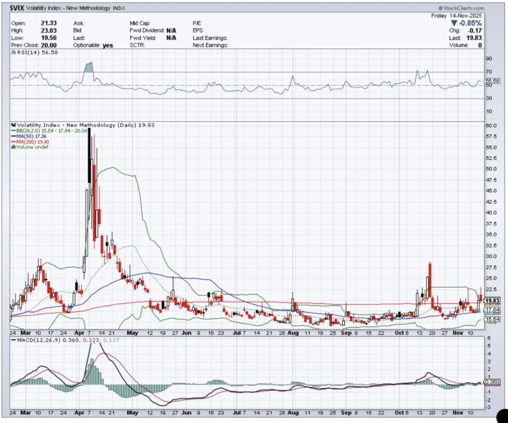The height and width of the screenshot is (423, 508).
Task: Click the down-triangle icon beside -0.85%
Action: point(454,23)
